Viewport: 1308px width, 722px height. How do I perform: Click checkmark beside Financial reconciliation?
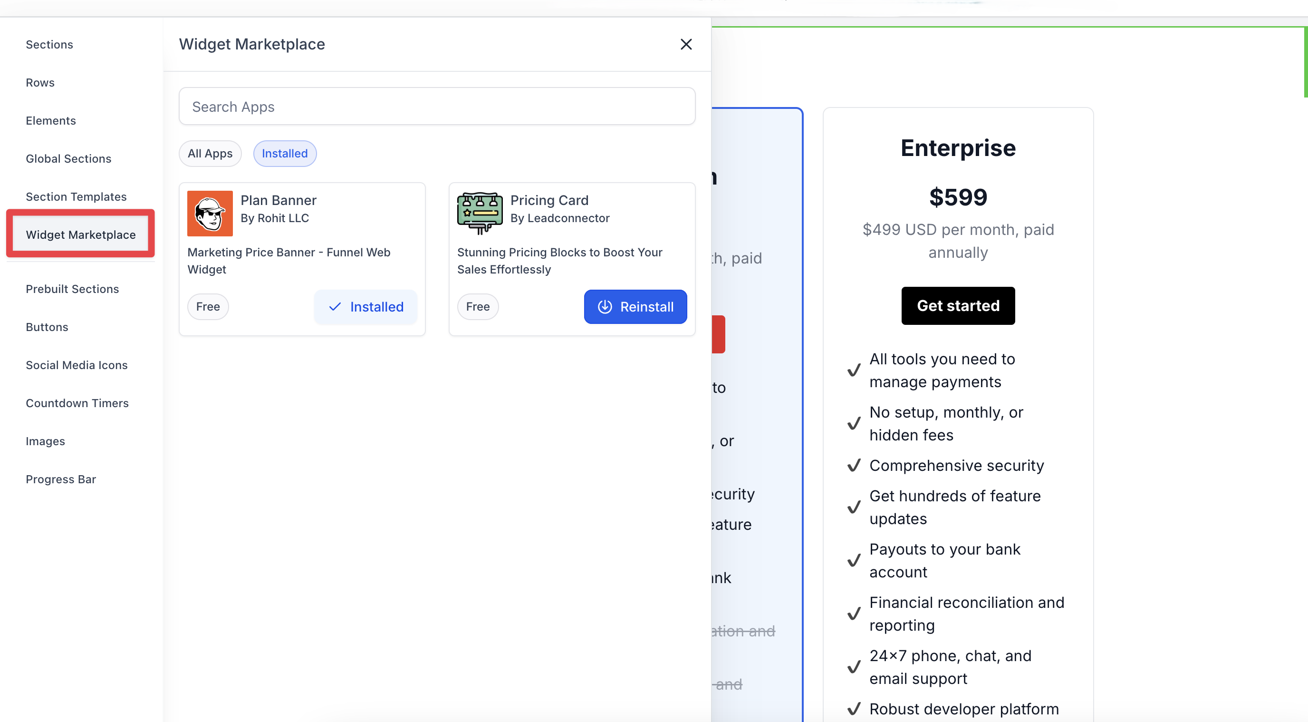[854, 614]
